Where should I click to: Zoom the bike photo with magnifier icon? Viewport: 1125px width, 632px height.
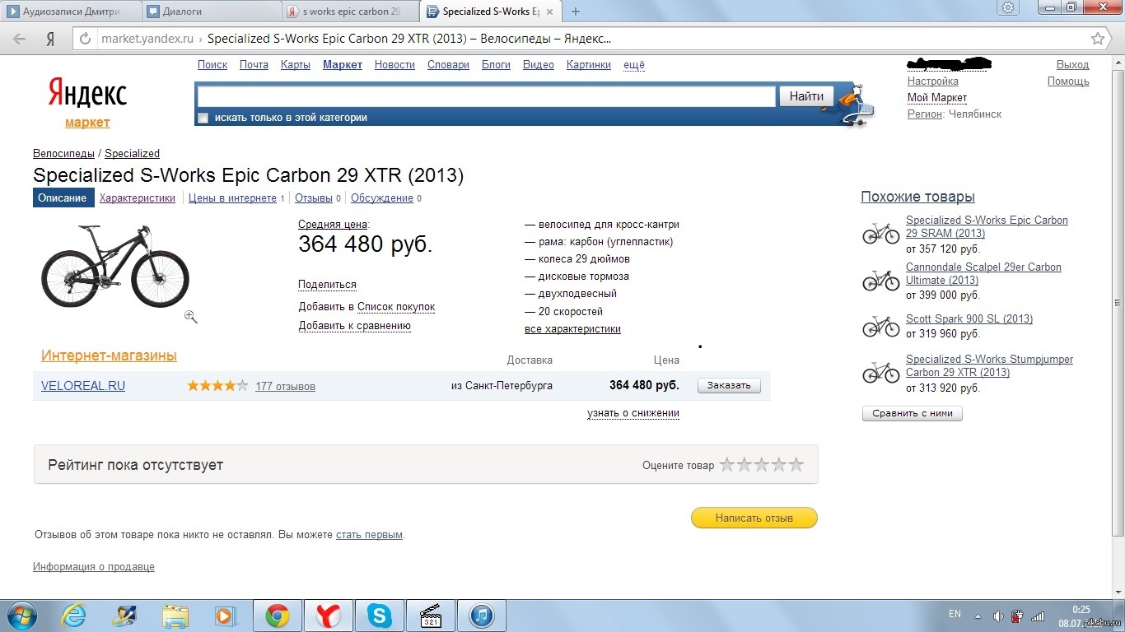(x=191, y=316)
